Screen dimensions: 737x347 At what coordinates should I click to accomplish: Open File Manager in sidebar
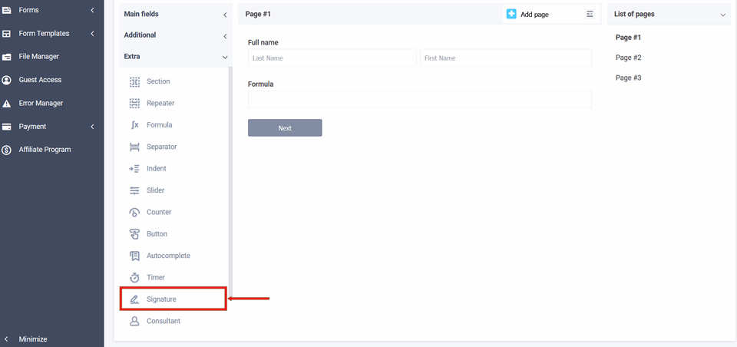coord(38,57)
